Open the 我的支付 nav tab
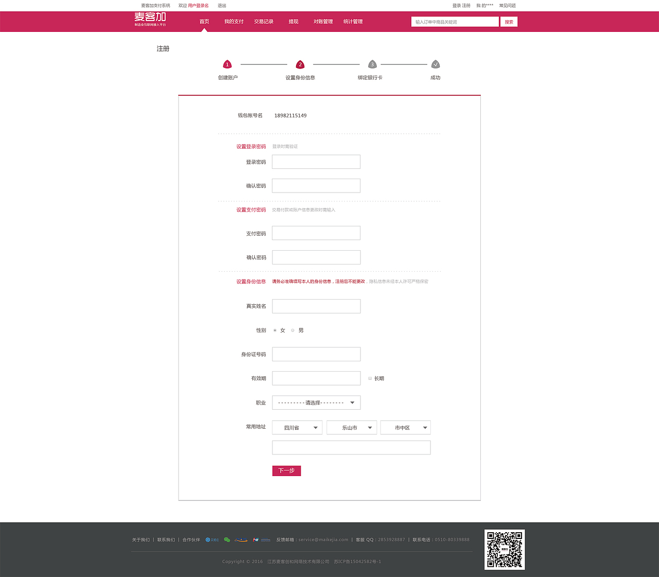This screenshot has width=659, height=577. tap(234, 22)
